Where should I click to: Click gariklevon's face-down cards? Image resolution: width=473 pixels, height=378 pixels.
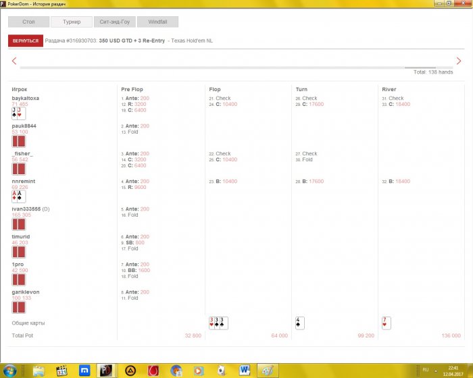pyautogui.click(x=19, y=308)
